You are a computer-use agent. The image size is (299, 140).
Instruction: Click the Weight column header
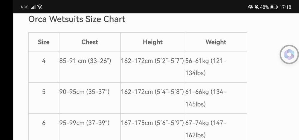point(216,42)
